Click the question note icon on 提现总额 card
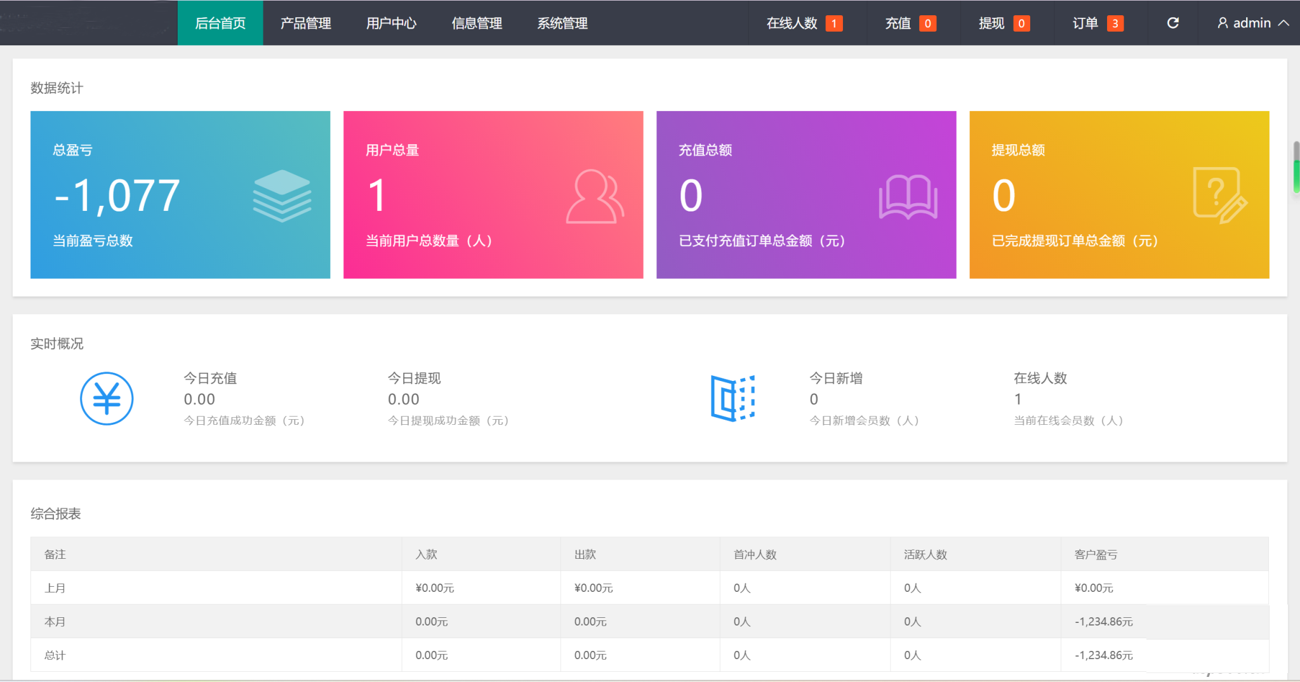The height and width of the screenshot is (682, 1300). [1219, 195]
